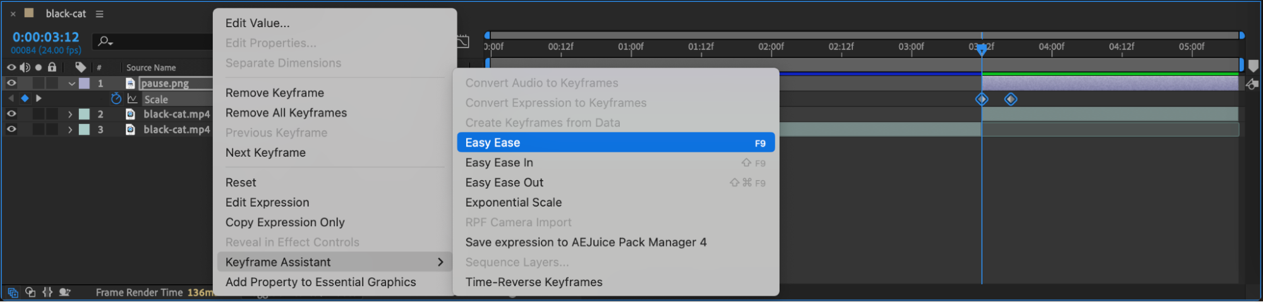The image size is (1263, 302).
Task: Click the add keyframe diamond for Scale
Action: point(25,99)
